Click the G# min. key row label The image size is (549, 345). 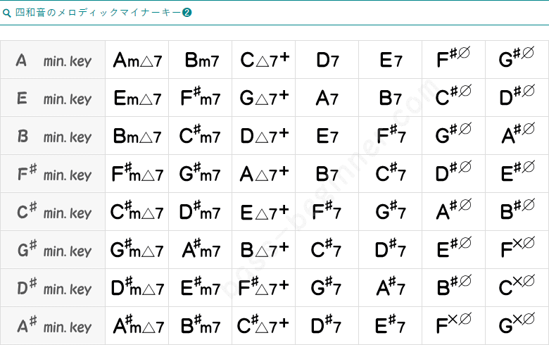[x=53, y=250]
